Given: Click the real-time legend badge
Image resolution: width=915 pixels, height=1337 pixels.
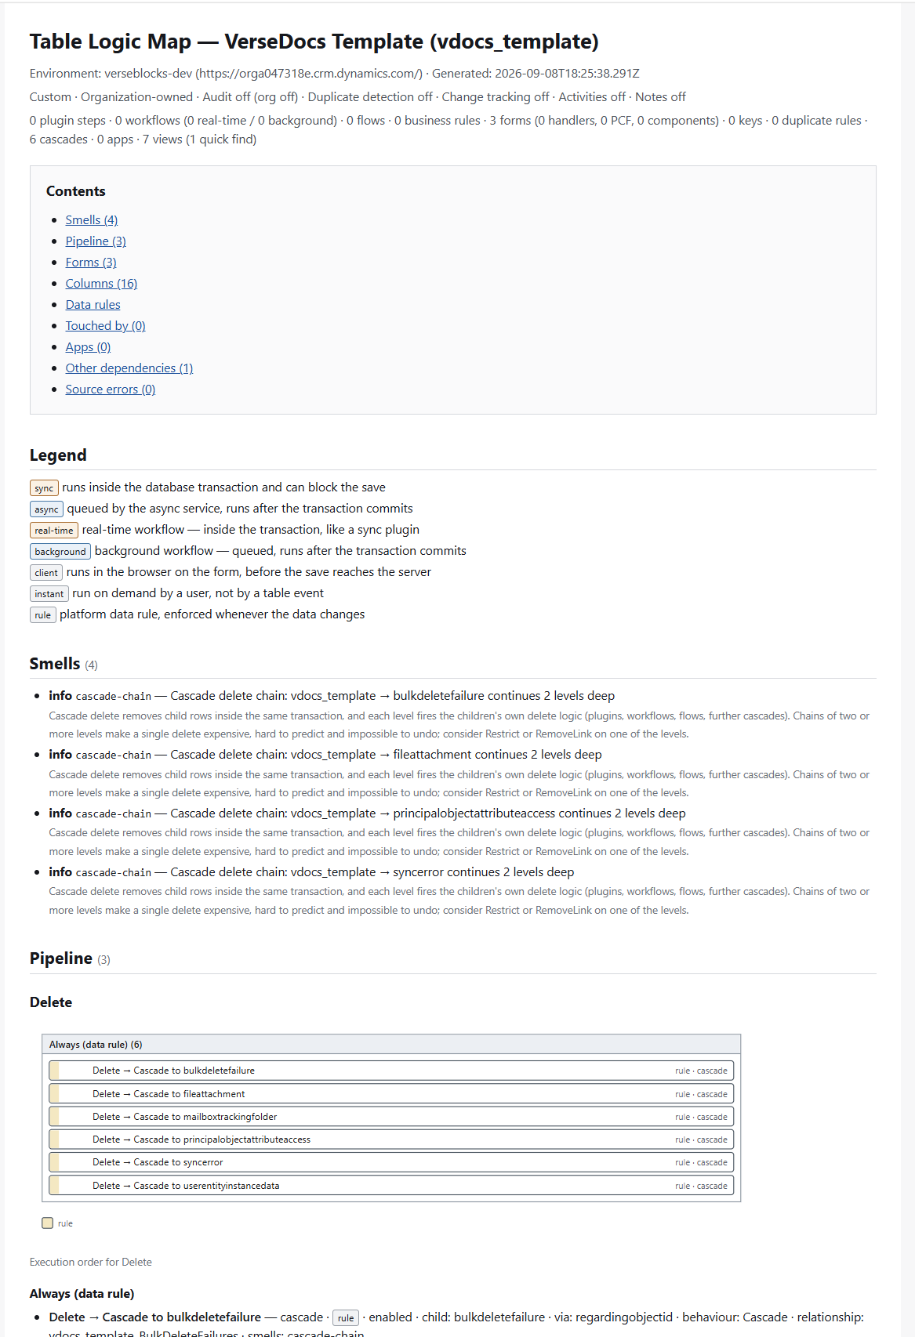Looking at the screenshot, I should (x=54, y=531).
